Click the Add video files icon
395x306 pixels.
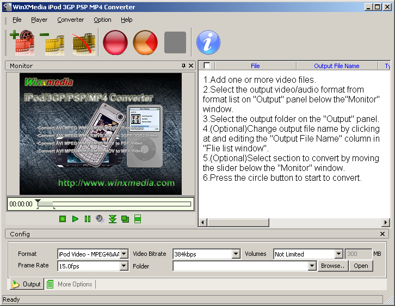pyautogui.click(x=22, y=42)
